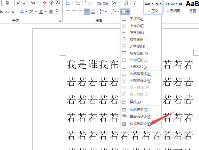Viewport: 199px width, 150px height.
Task: Click the Borders button icon
Action: (x=123, y=12)
